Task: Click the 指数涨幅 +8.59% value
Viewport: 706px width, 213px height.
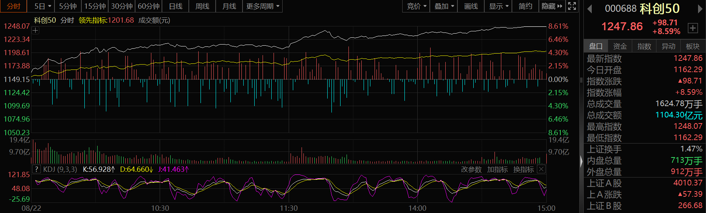Action: tap(689, 92)
